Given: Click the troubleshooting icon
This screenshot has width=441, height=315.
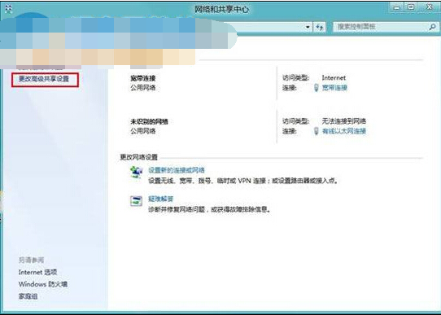Looking at the screenshot, I should [136, 201].
